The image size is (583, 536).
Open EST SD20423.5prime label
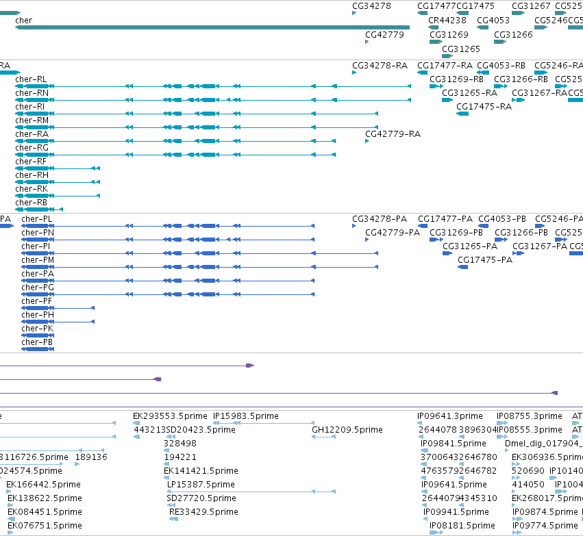pyautogui.click(x=201, y=430)
